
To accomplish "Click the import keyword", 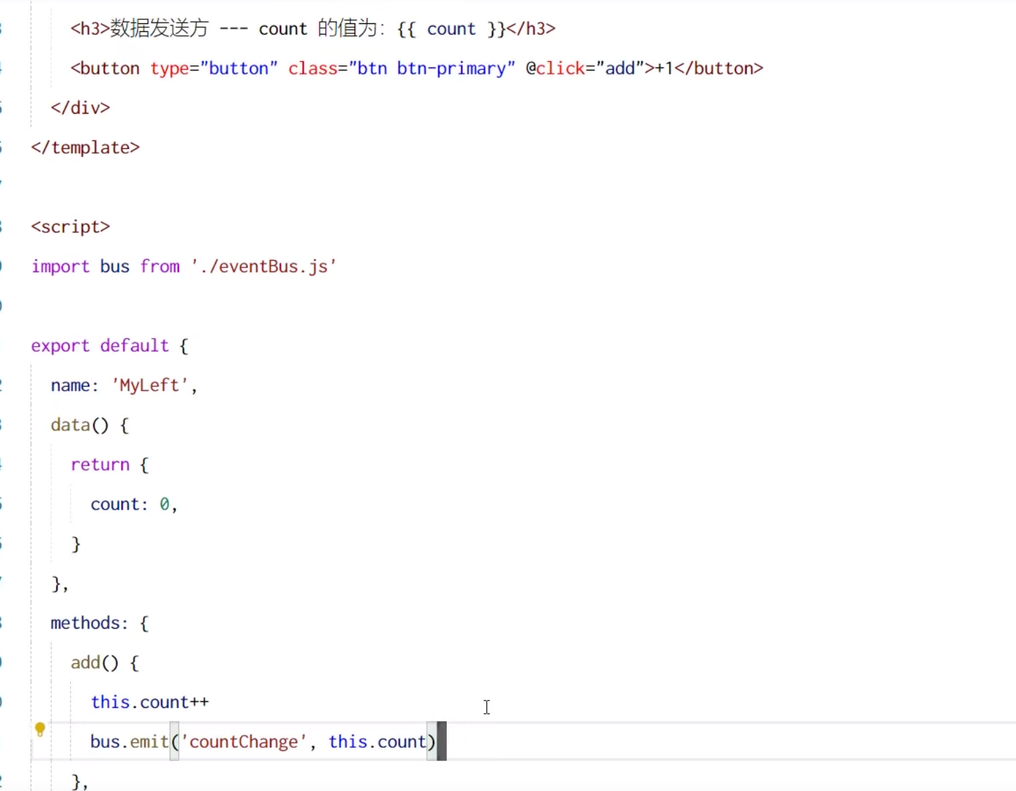I will coord(60,266).
